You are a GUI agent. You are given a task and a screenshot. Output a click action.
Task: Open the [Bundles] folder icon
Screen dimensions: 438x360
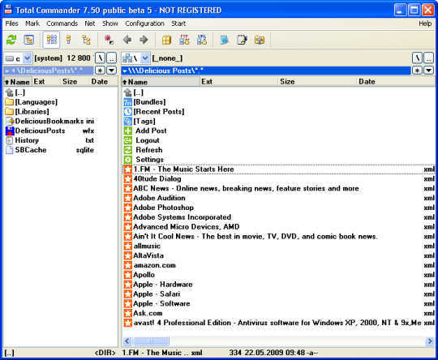127,102
